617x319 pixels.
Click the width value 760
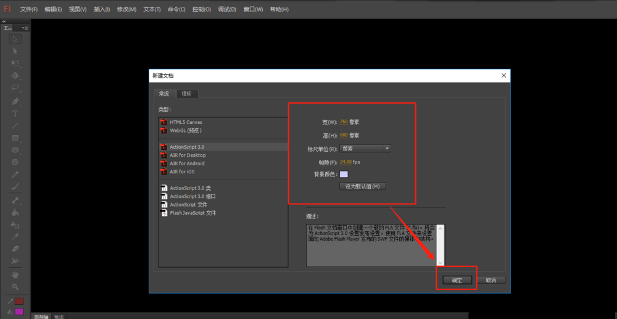tap(344, 122)
